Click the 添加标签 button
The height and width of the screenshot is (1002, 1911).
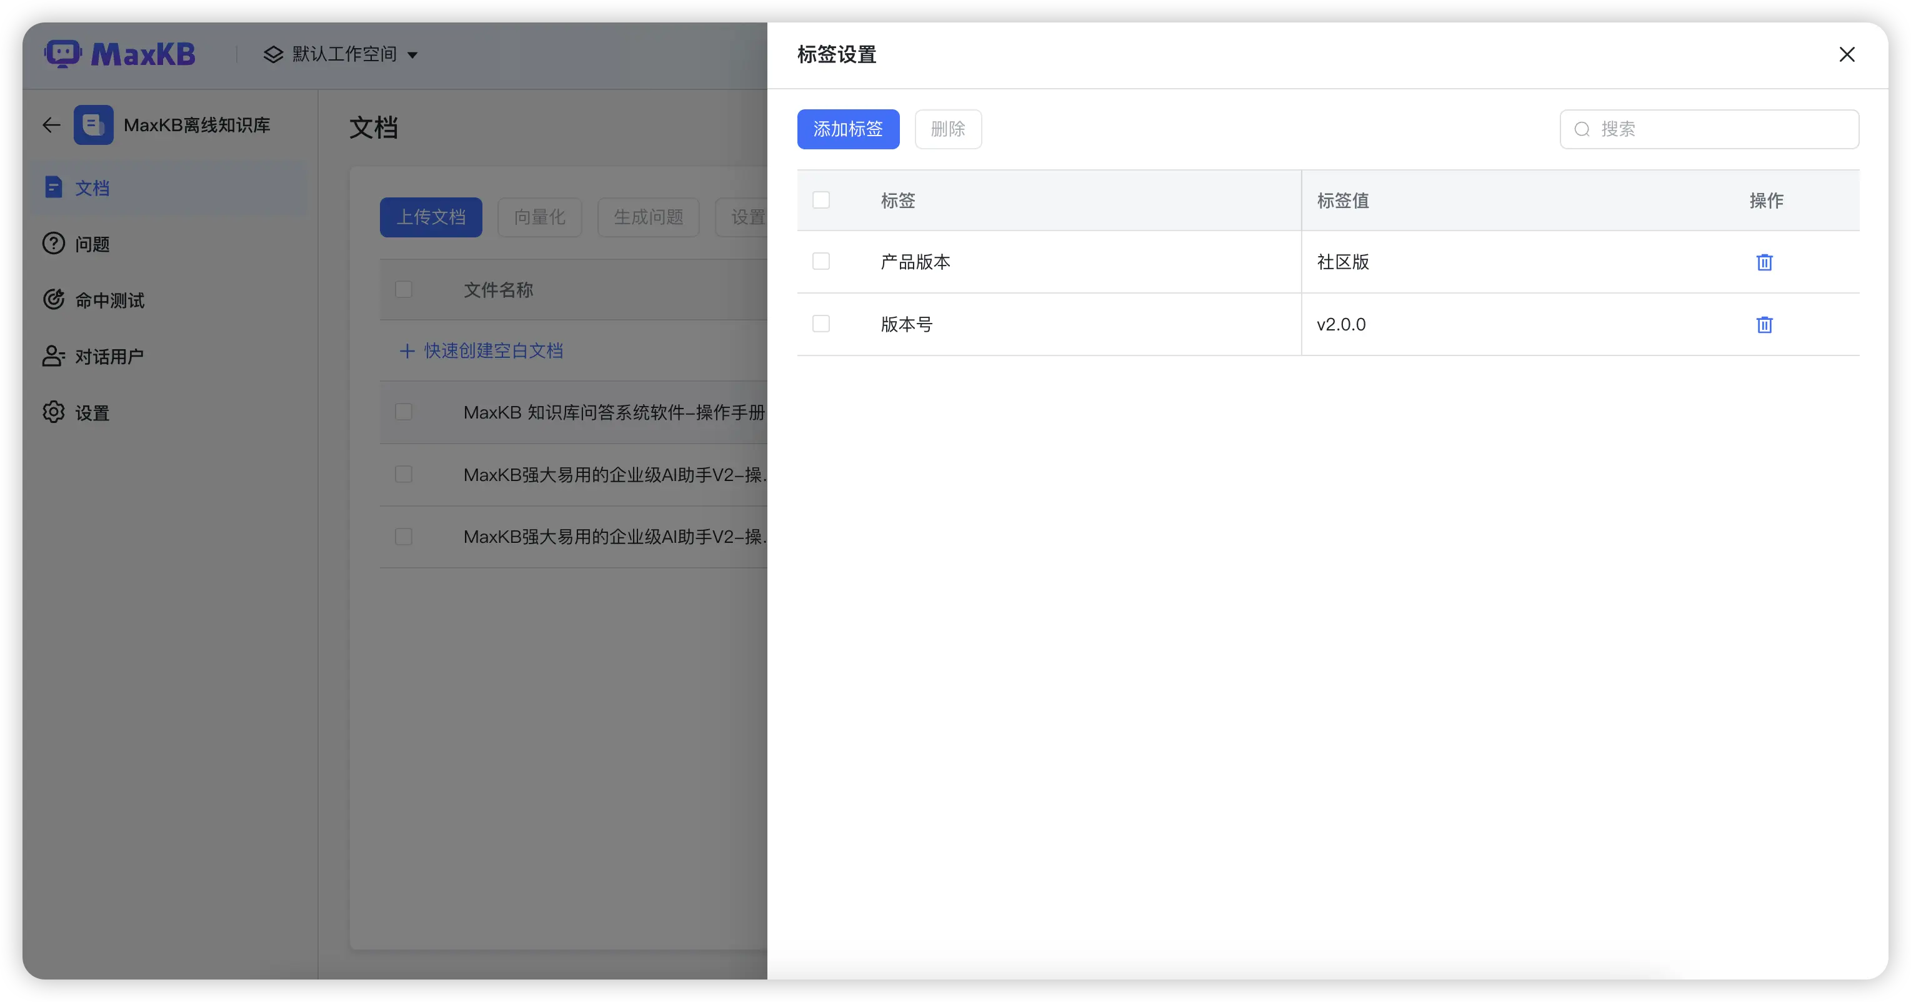coord(848,129)
